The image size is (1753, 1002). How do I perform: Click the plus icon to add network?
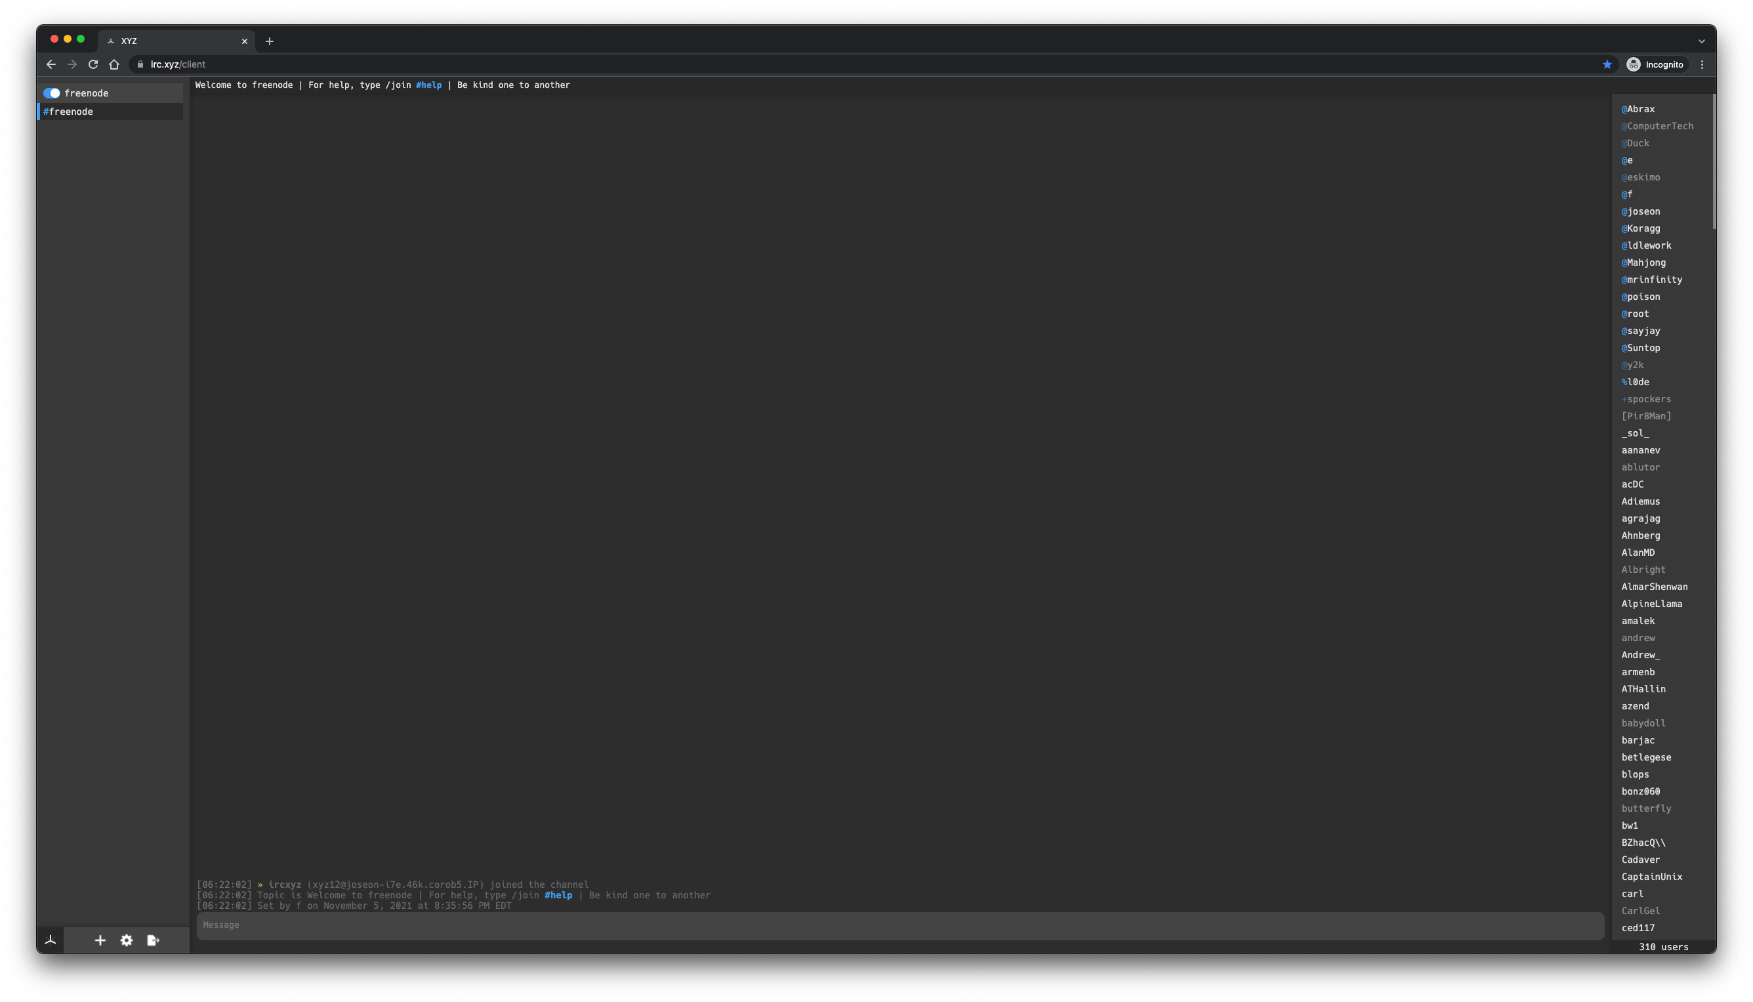click(x=100, y=940)
